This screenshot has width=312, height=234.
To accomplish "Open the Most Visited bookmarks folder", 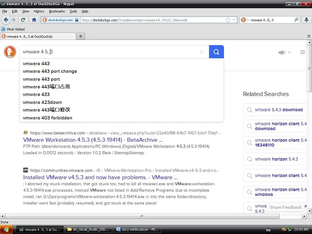I will coord(13,29).
